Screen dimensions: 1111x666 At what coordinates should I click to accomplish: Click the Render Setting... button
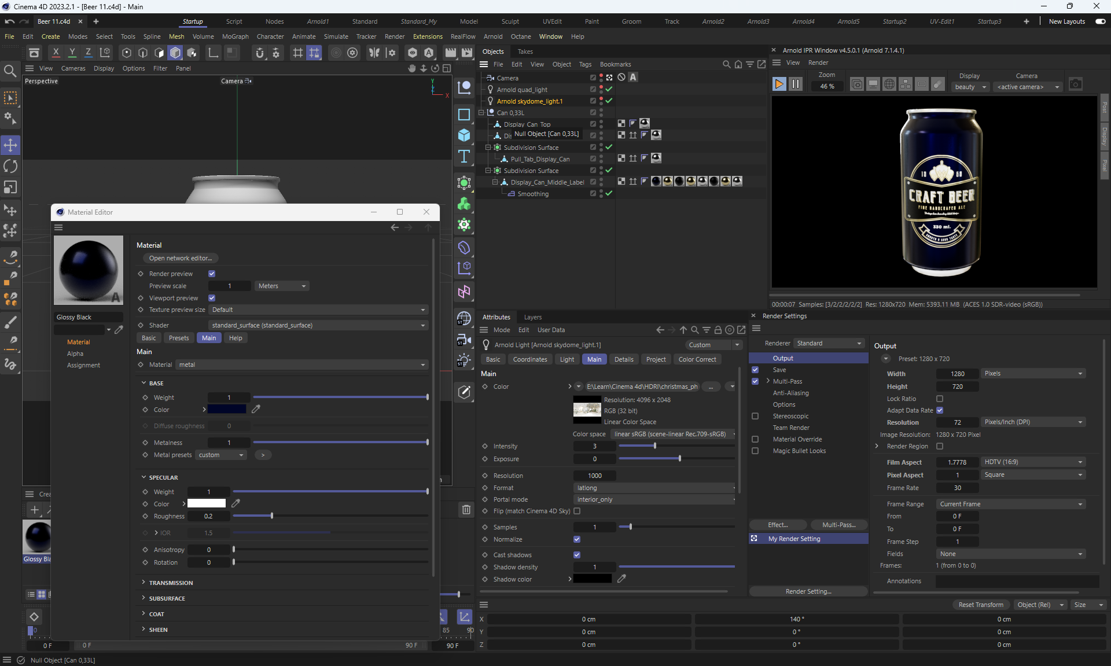[x=808, y=591]
